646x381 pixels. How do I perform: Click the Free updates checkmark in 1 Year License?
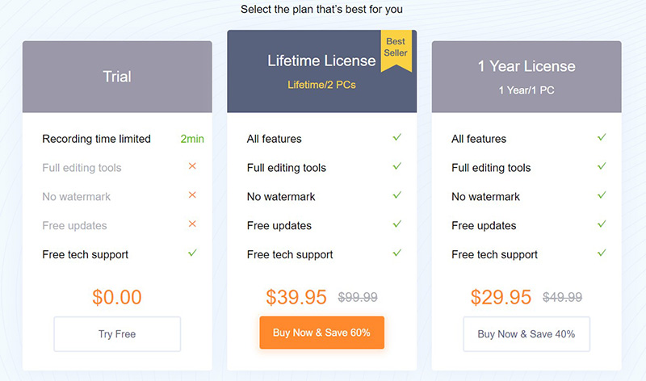[x=602, y=224]
